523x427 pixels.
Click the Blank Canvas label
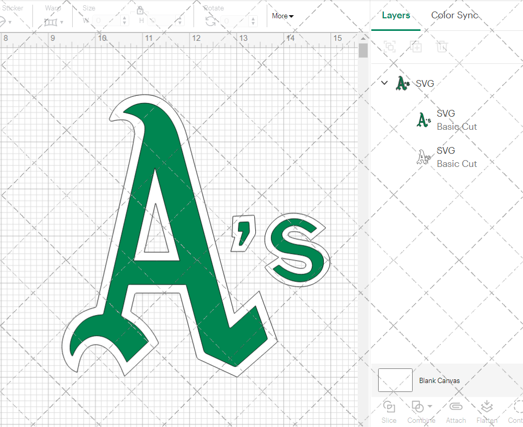click(x=439, y=380)
